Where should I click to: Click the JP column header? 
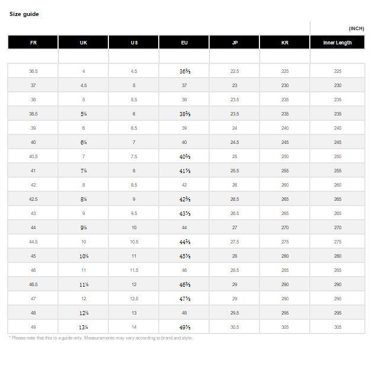click(235, 43)
